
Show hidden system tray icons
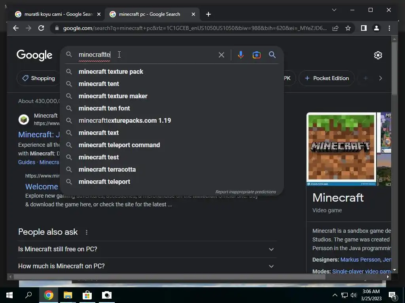(x=335, y=295)
